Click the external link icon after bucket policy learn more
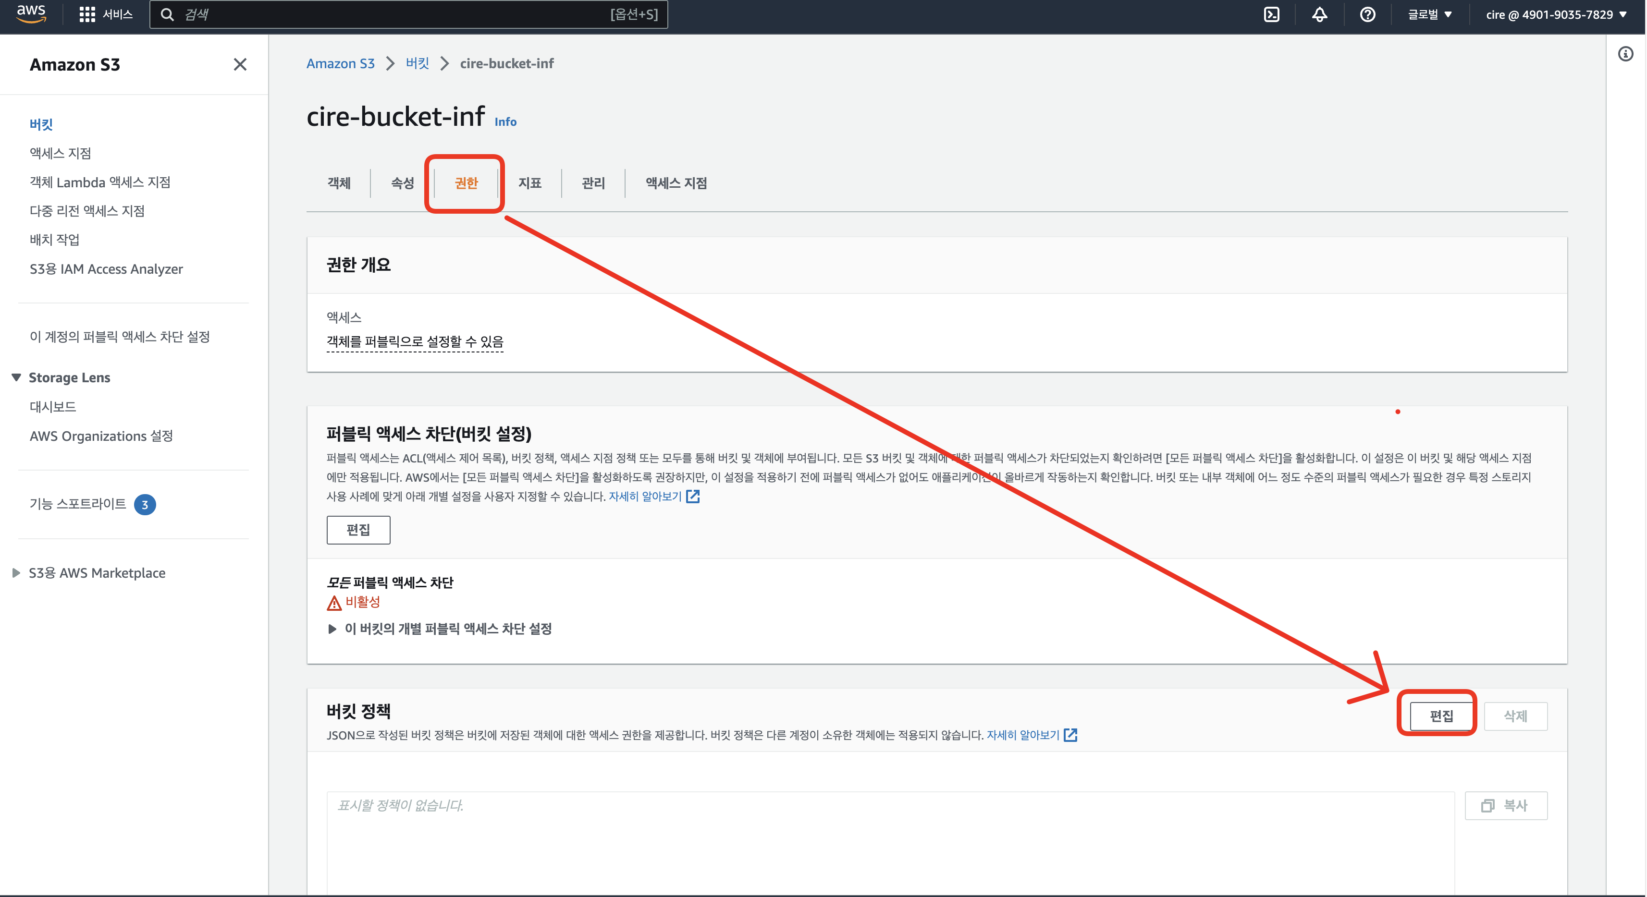This screenshot has width=1647, height=897. pyautogui.click(x=1071, y=735)
